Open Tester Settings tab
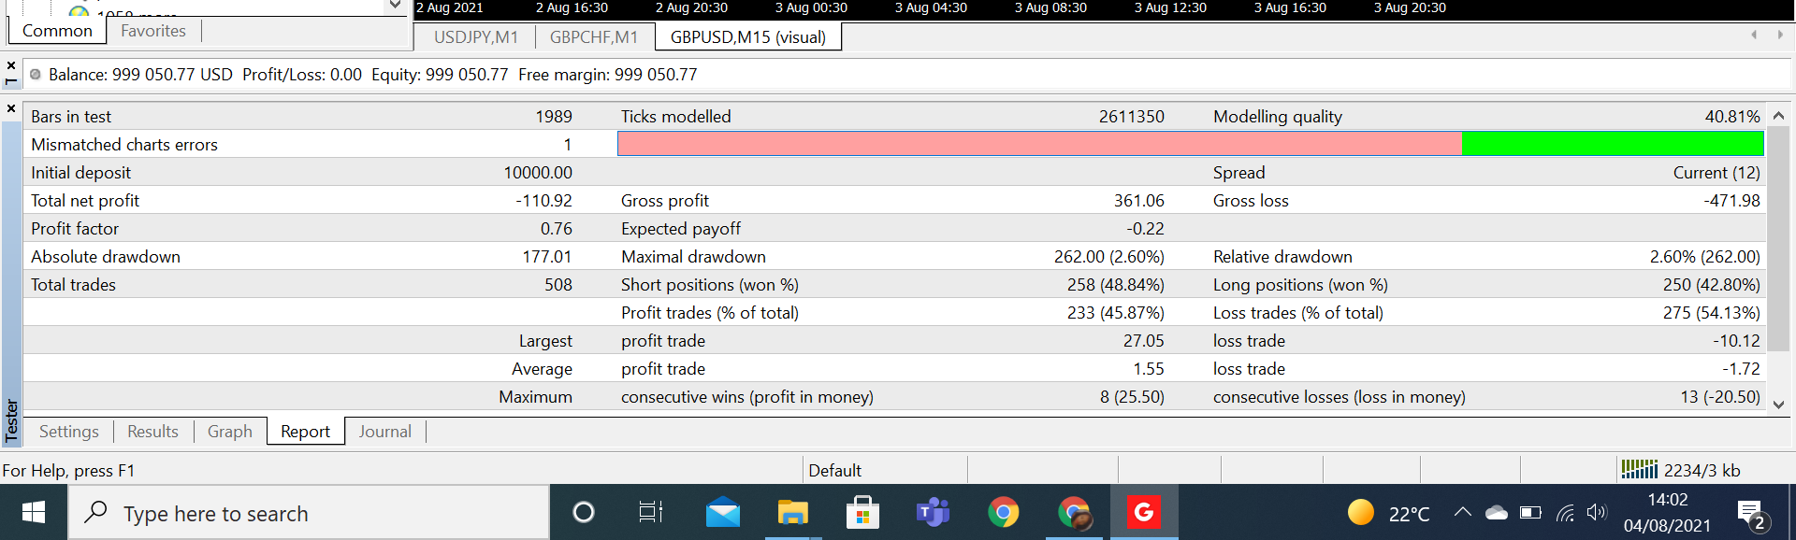Viewport: 1796px width, 540px height. pos(69,432)
